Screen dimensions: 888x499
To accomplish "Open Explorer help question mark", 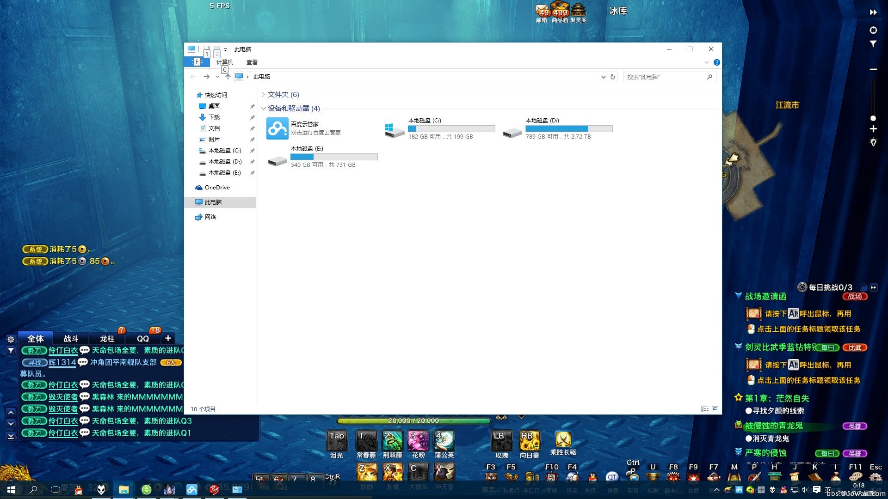I will tap(716, 62).
